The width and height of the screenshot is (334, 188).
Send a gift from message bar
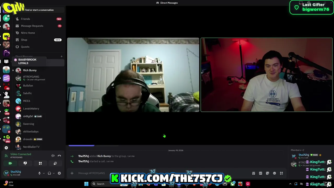(253, 173)
